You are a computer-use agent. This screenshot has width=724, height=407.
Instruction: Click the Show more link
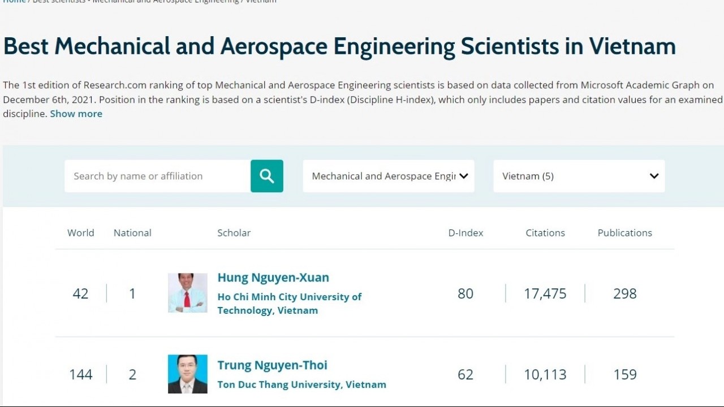pos(76,114)
